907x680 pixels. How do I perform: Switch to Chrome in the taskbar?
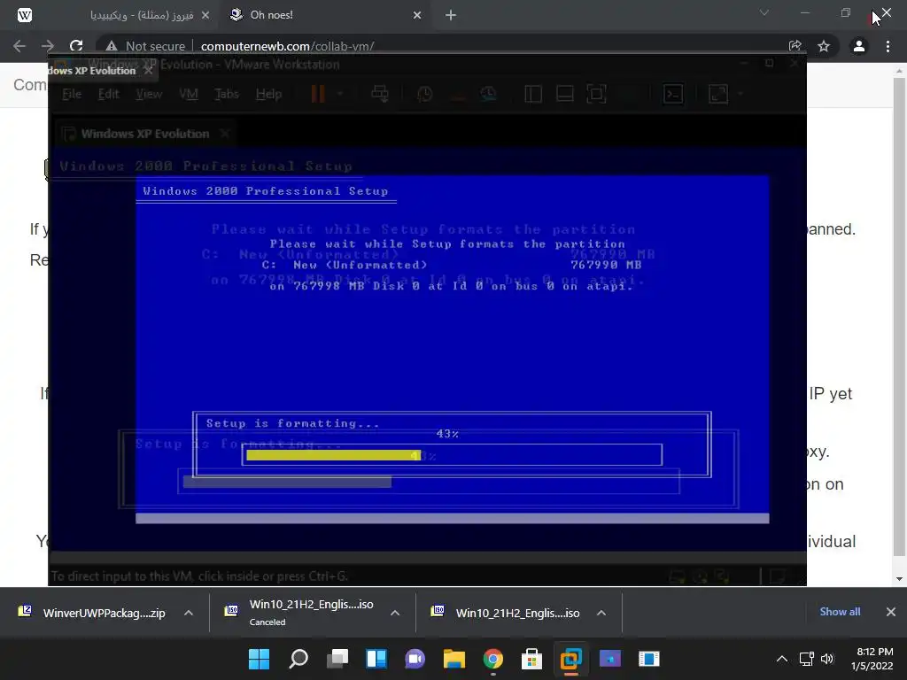pyautogui.click(x=492, y=659)
